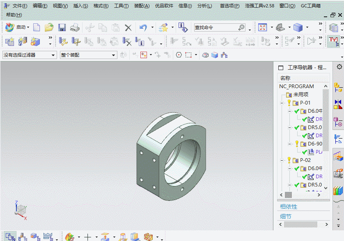Click the 名称 column header
Viewport: 344px width, 241px height.
click(285, 78)
